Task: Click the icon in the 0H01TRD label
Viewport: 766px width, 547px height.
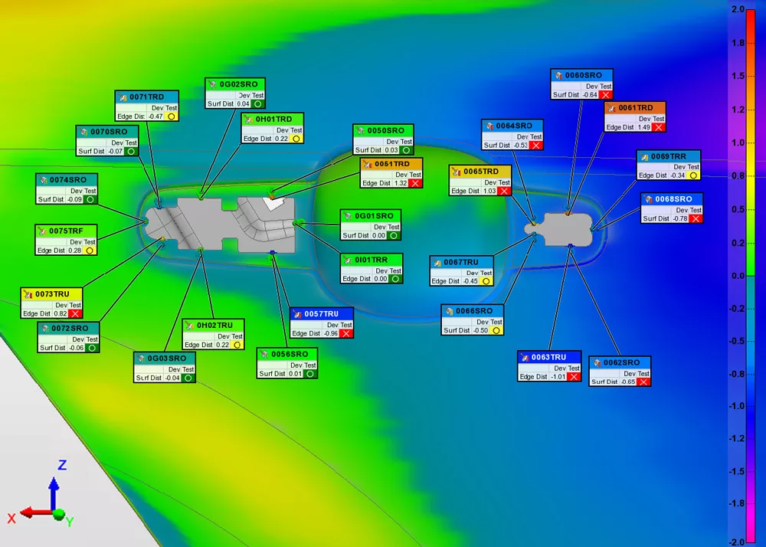Action: pos(249,120)
